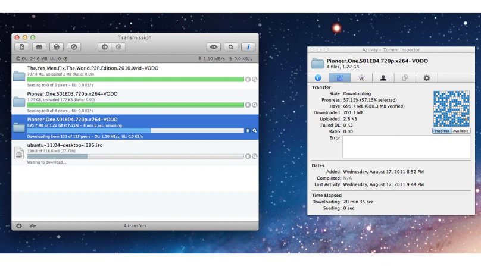Open Peers tab in Torrent Inspector
This screenshot has width=481, height=270.
click(383, 78)
